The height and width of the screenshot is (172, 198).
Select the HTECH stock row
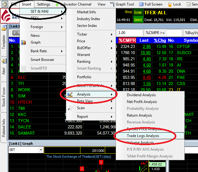pyautogui.click(x=37, y=102)
